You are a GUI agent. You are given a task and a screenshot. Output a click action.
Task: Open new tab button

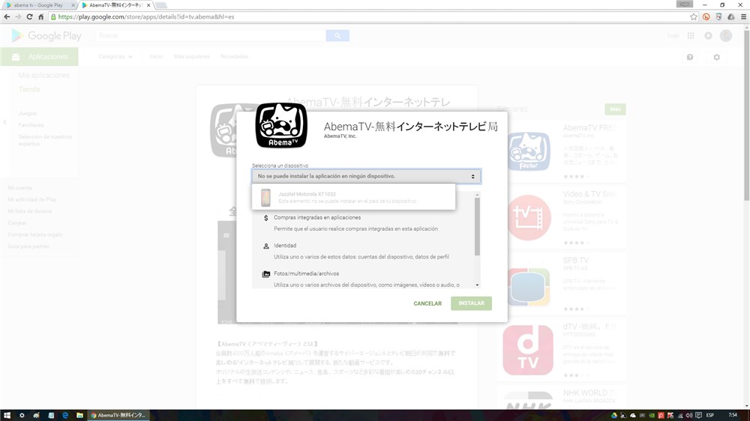point(160,5)
